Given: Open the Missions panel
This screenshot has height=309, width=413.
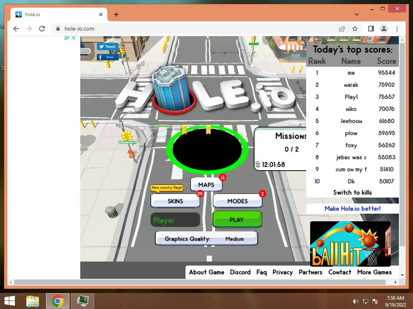Looking at the screenshot, I should tap(281, 149).
